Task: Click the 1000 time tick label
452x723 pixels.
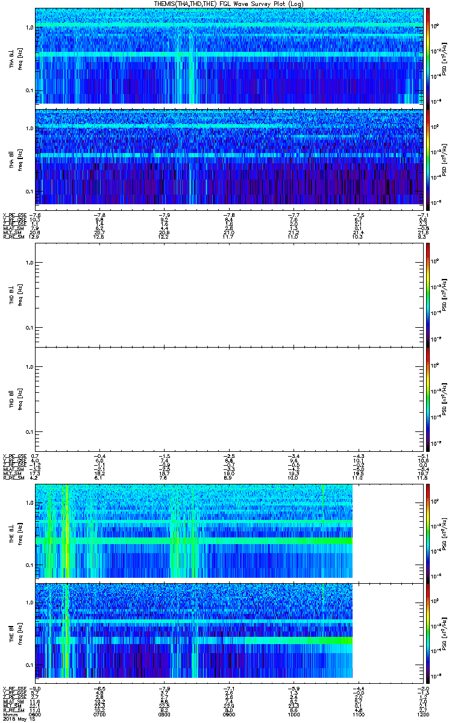Action: [294, 714]
